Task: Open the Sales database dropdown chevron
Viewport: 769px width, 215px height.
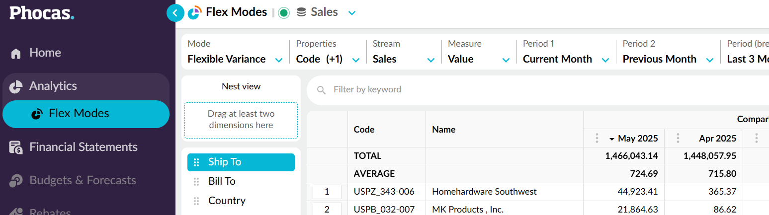Action: [x=352, y=13]
